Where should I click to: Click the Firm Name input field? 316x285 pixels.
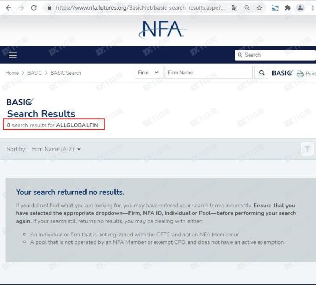click(x=209, y=73)
